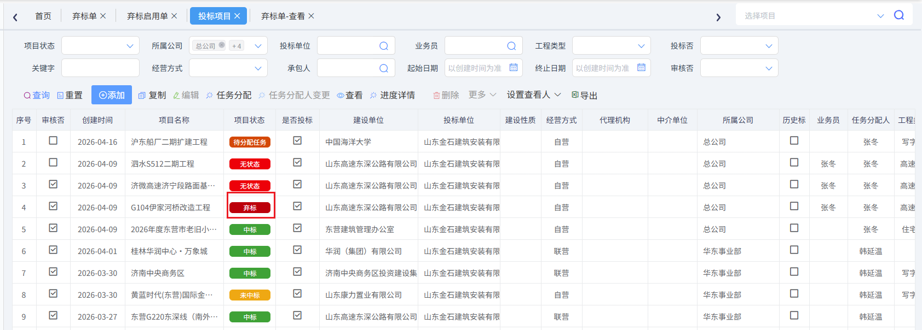Open the 项目状态 dropdown
This screenshot has height=330, width=922.
point(101,46)
